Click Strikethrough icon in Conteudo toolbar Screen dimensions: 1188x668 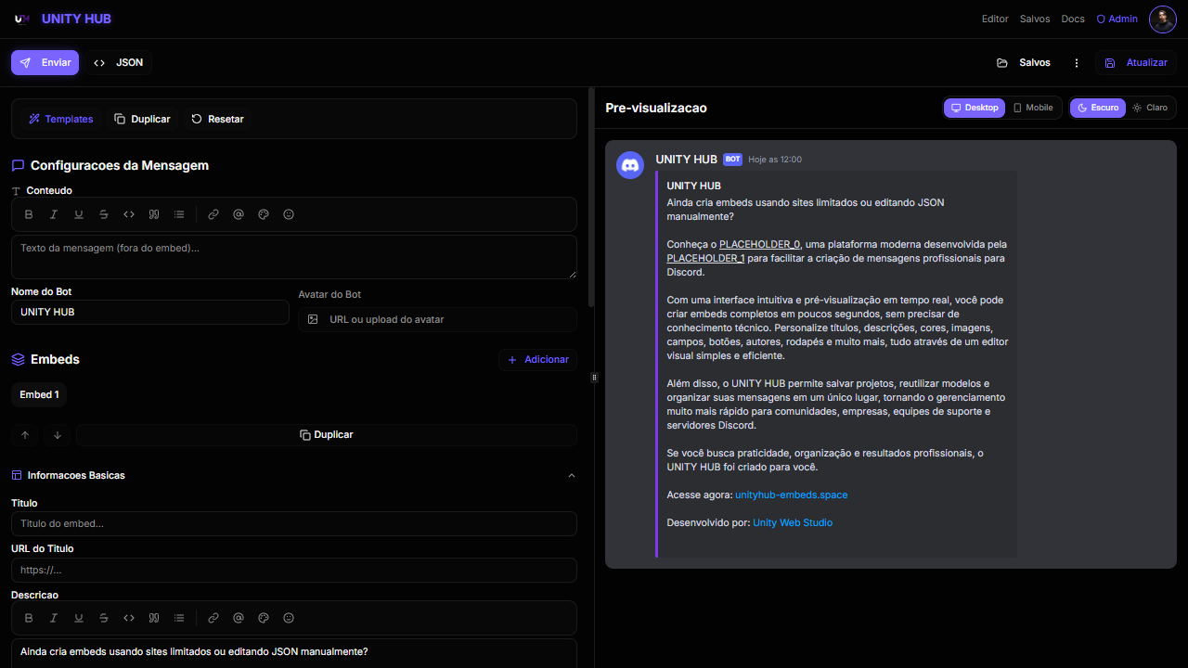(104, 214)
